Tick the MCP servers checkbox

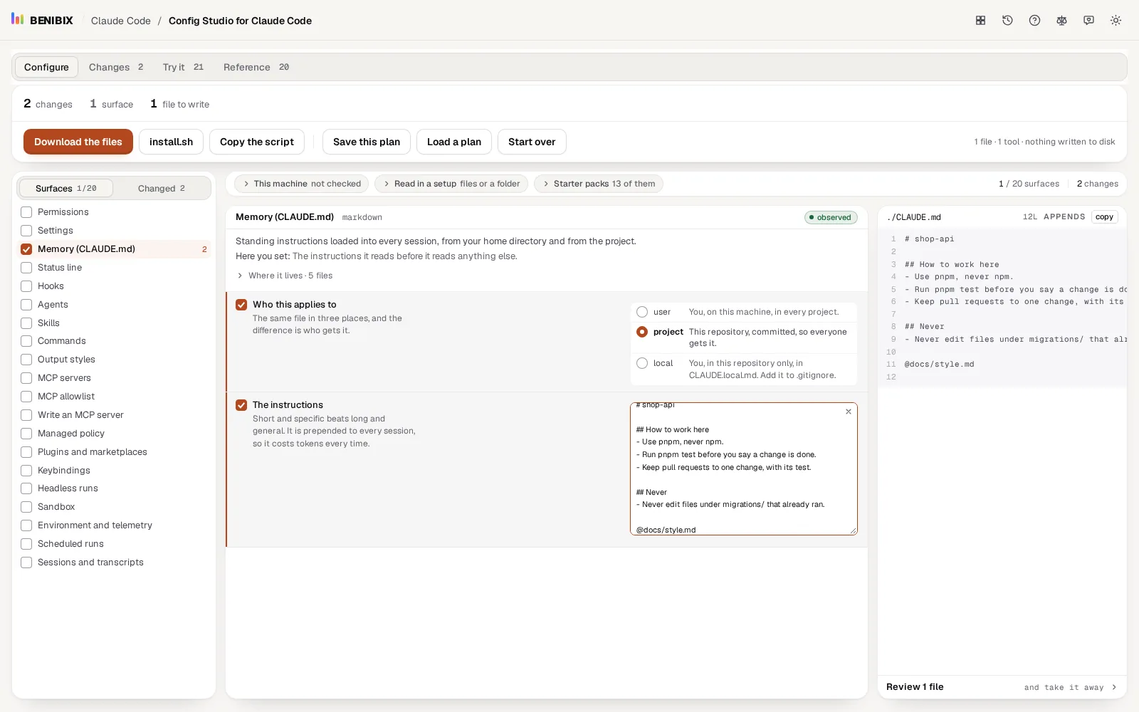(26, 378)
